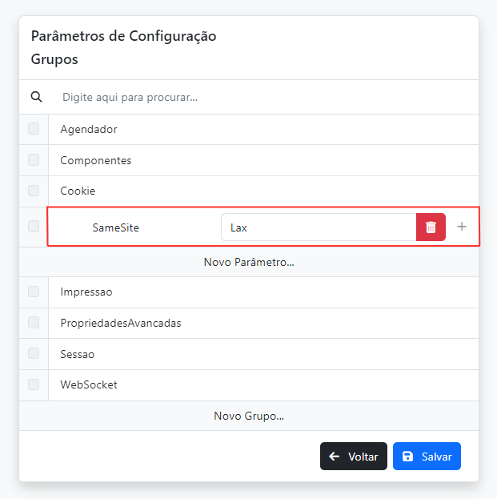Enable the Impressao group checkbox

tap(34, 292)
